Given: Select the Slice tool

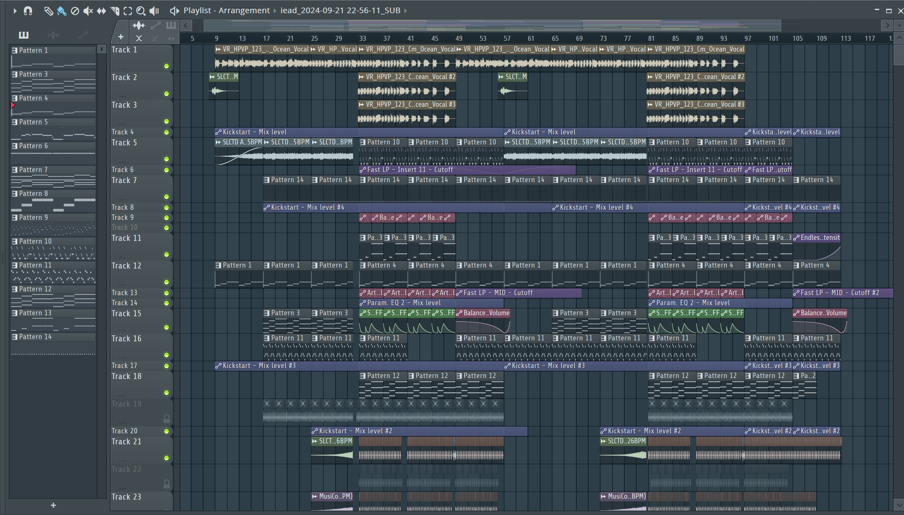Looking at the screenshot, I should (x=115, y=11).
